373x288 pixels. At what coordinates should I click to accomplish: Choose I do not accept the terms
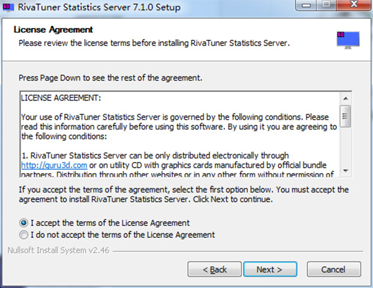point(24,235)
